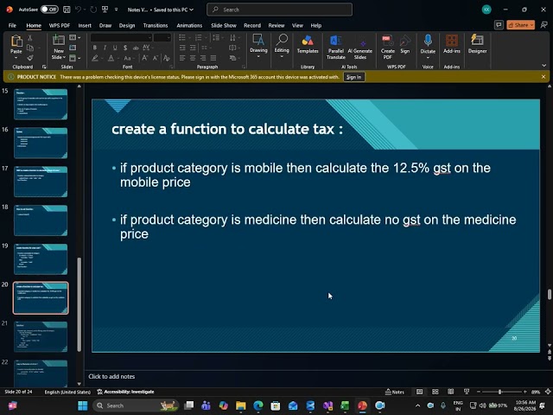Dismiss the Product Notice bar
The width and height of the screenshot is (553, 415).
(543, 77)
